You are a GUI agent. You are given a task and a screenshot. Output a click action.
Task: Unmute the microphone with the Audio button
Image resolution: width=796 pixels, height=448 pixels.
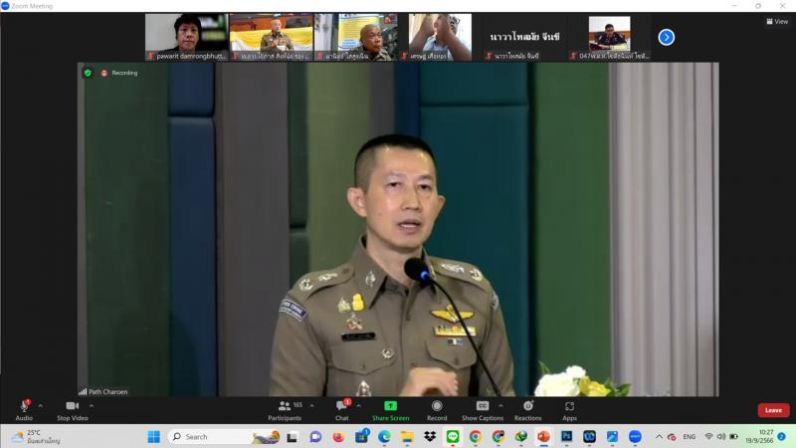pos(24,410)
